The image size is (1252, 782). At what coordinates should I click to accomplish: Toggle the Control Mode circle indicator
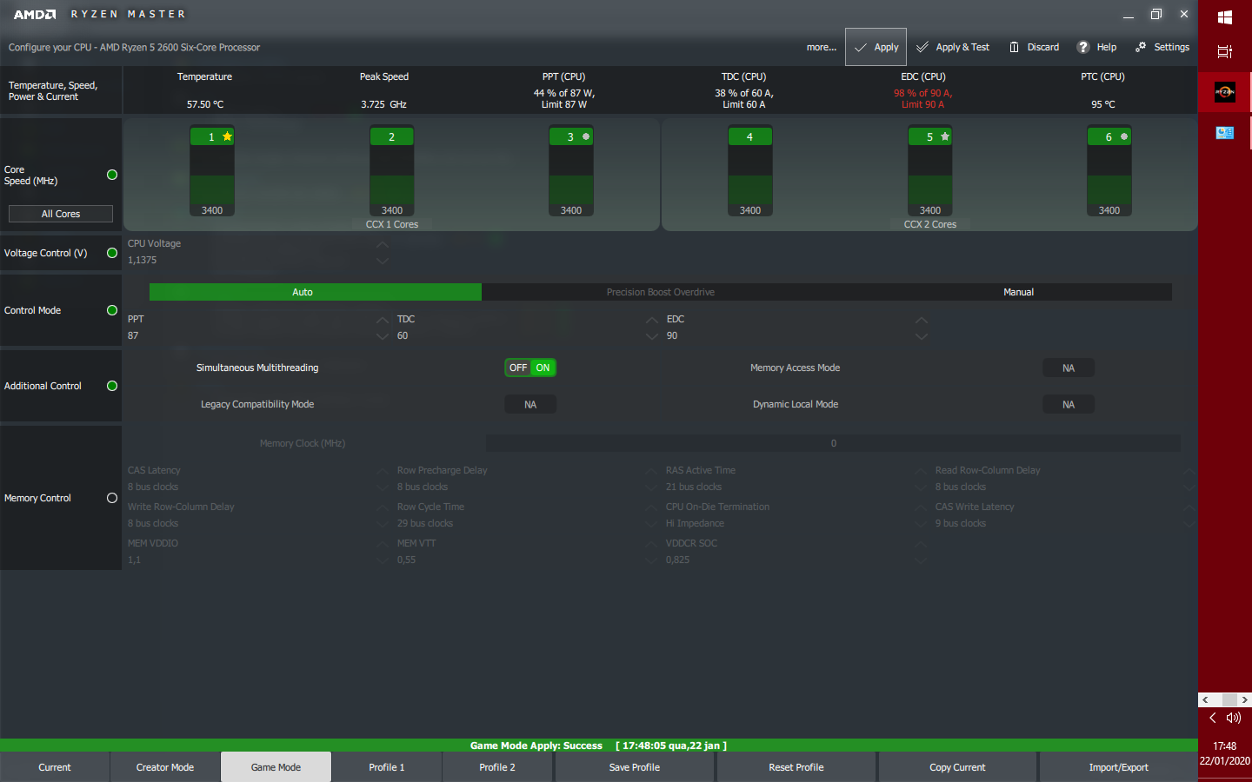112,310
